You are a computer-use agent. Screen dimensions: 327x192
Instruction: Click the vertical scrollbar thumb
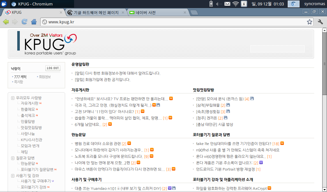click(324, 64)
